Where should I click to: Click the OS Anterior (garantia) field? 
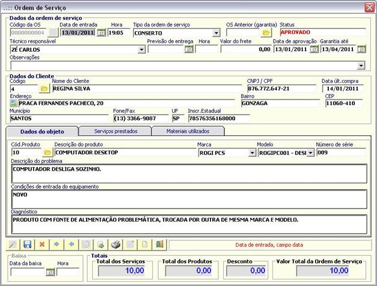(x=244, y=32)
